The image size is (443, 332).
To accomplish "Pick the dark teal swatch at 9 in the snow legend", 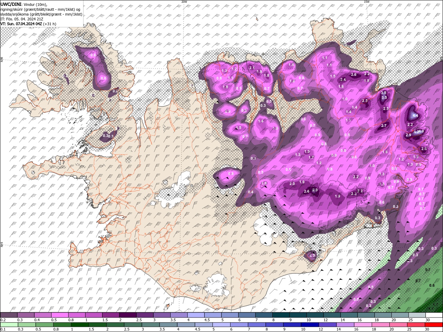I will point(298,315).
